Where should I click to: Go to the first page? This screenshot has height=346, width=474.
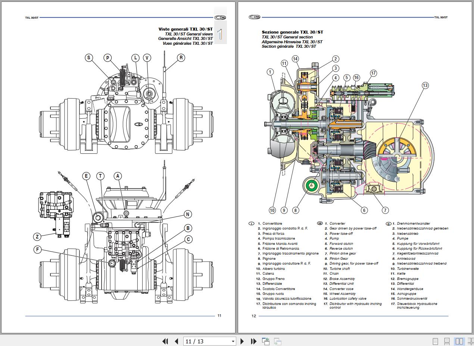(x=165, y=341)
